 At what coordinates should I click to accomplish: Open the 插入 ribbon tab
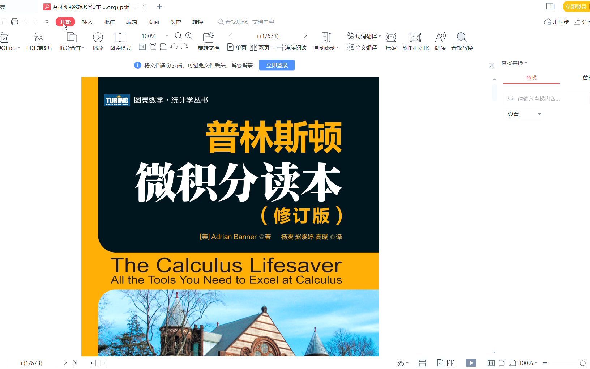pos(87,22)
